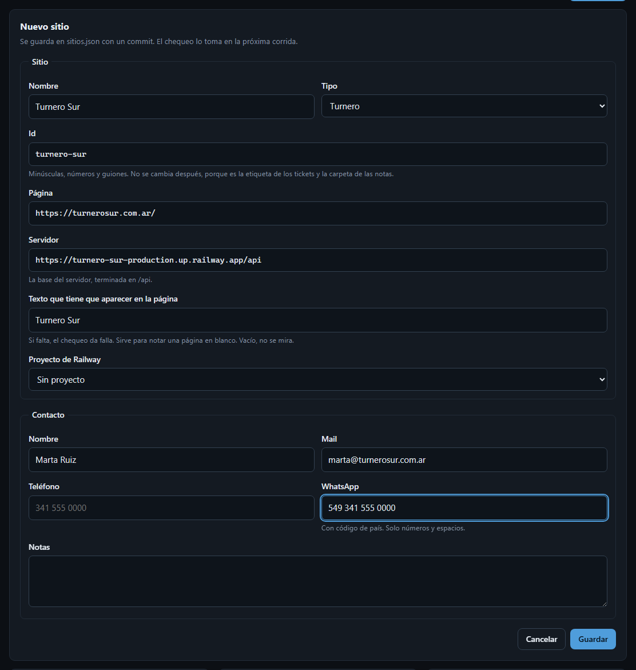
Task: Click the Cancelar button
Action: (541, 639)
